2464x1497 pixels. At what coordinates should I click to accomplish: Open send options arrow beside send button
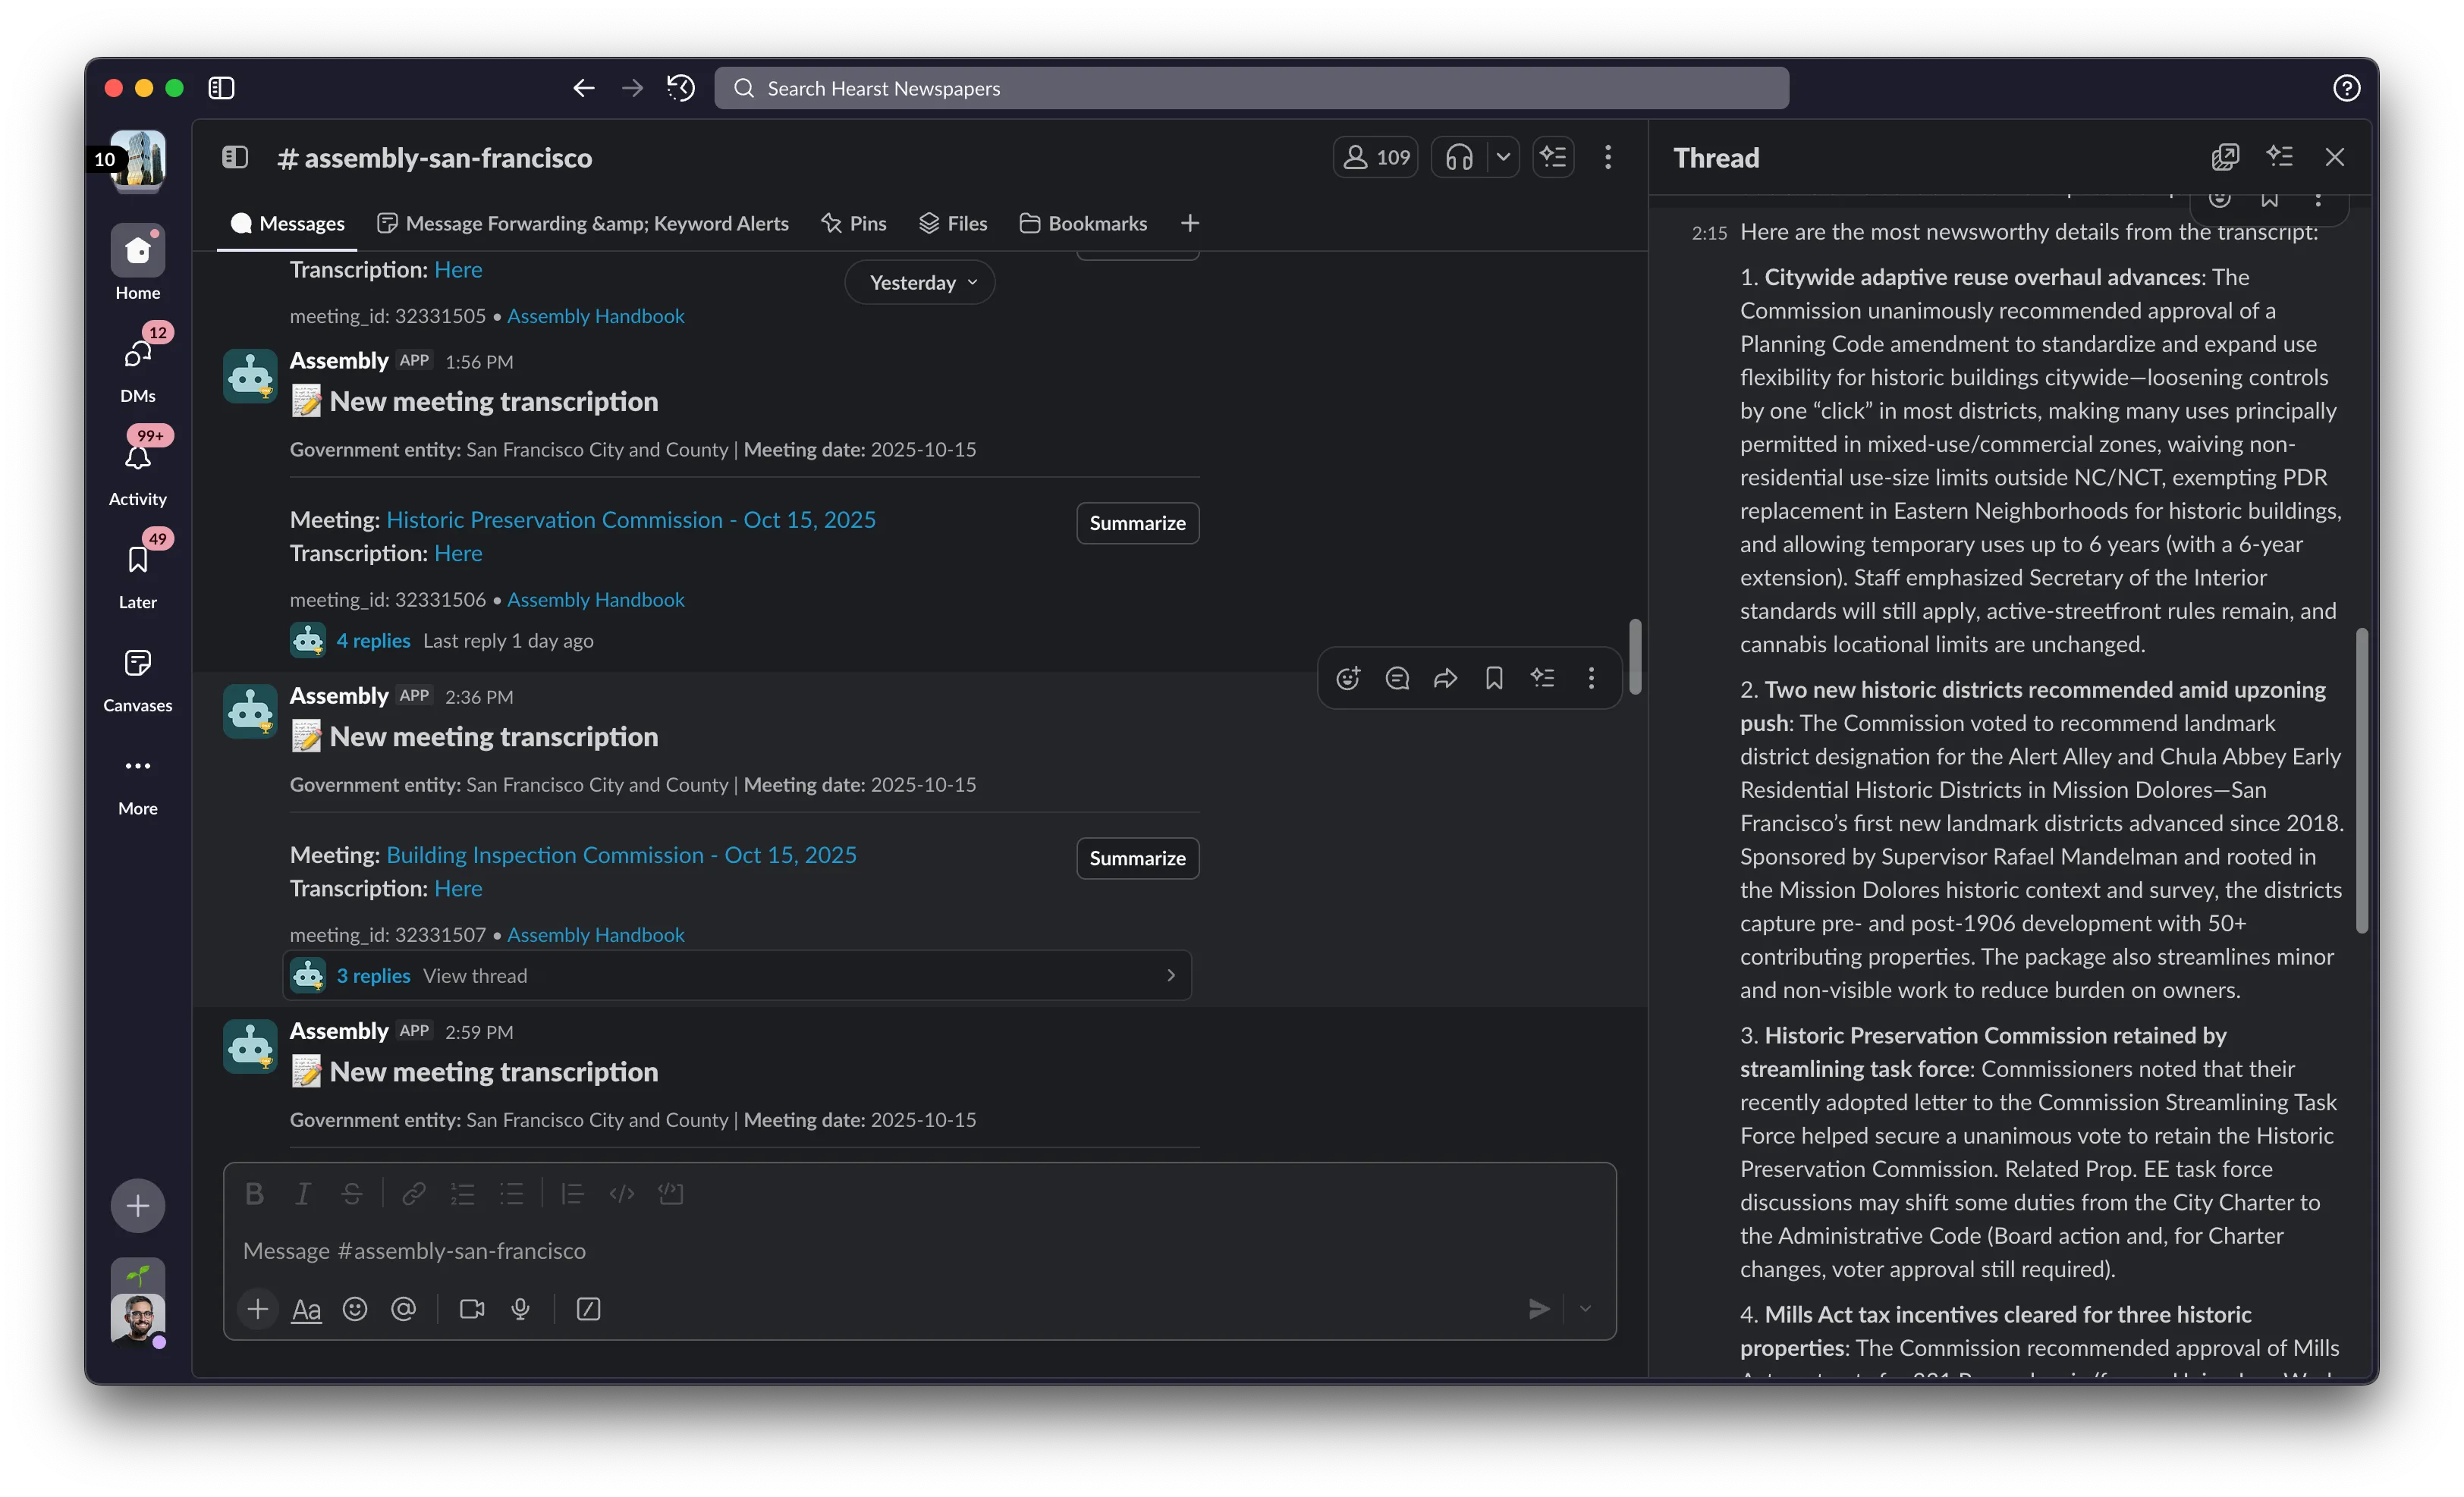pos(1585,1308)
